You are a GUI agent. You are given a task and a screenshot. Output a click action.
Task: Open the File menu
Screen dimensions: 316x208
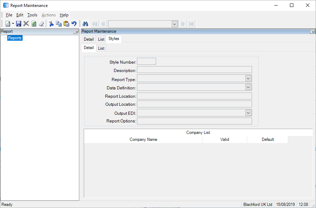[9, 15]
